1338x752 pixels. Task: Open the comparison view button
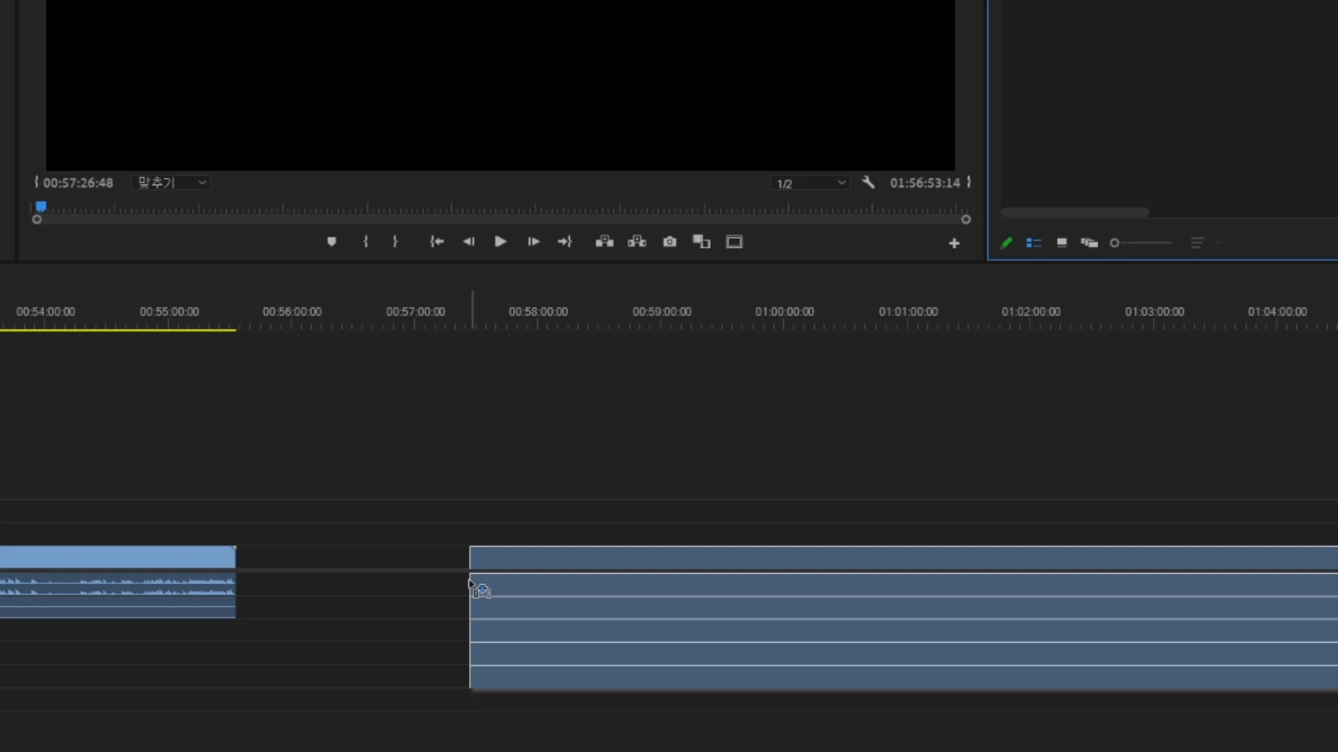tap(701, 242)
